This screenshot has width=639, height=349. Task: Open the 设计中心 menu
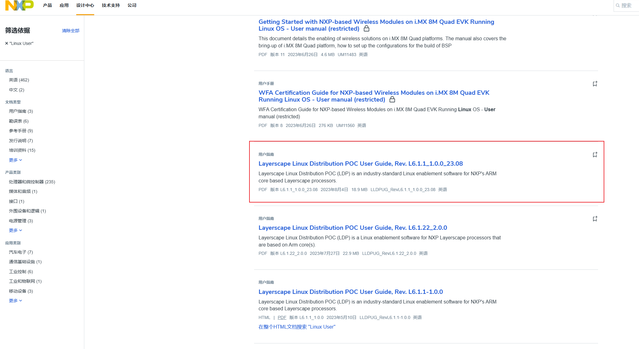(x=85, y=5)
